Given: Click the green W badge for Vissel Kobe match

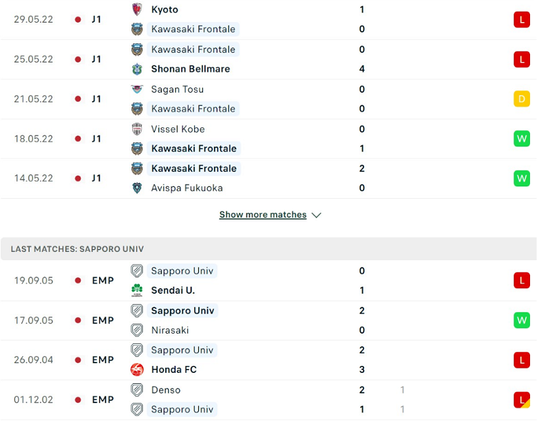Looking at the screenshot, I should coord(522,139).
